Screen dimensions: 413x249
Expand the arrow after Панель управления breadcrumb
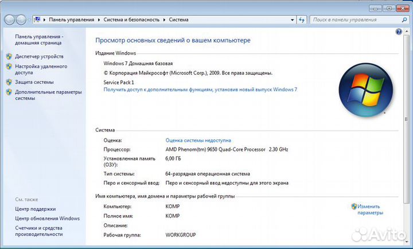(99, 20)
